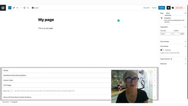Click the Paragraph block icon in sidebar

[x=162, y=18]
